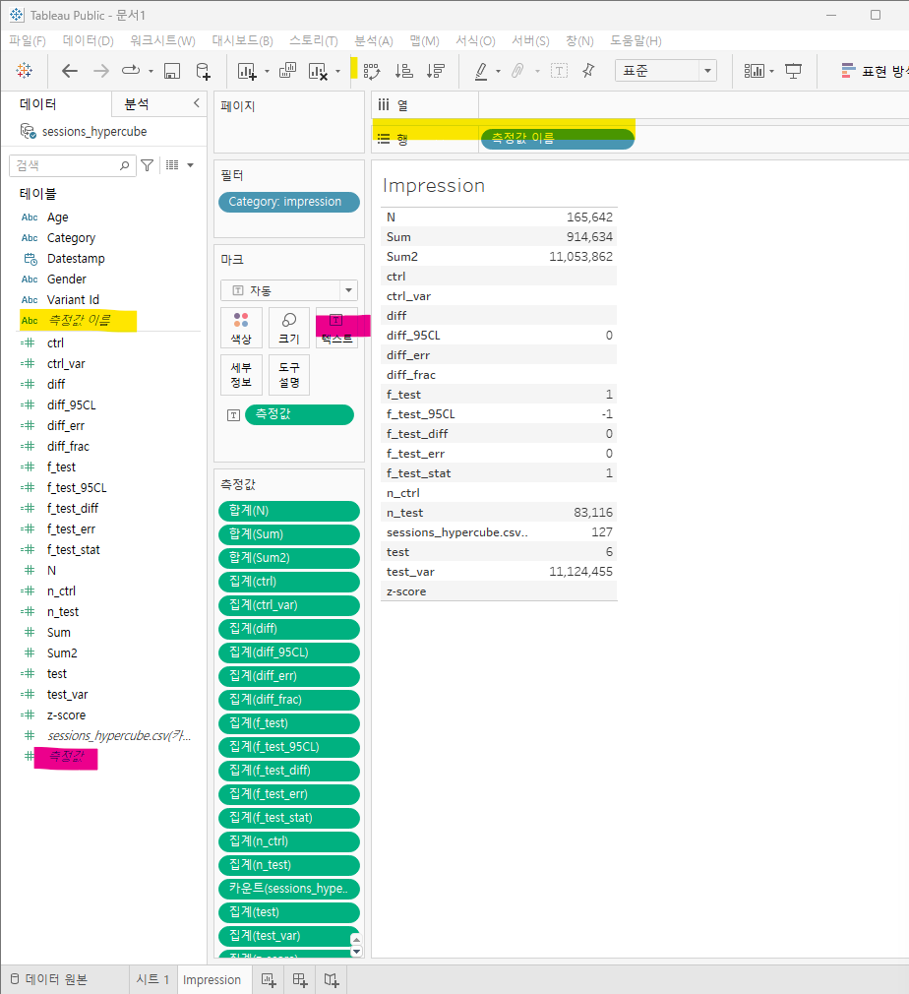Click the save disk icon
The height and width of the screenshot is (994, 909).
pyautogui.click(x=172, y=71)
